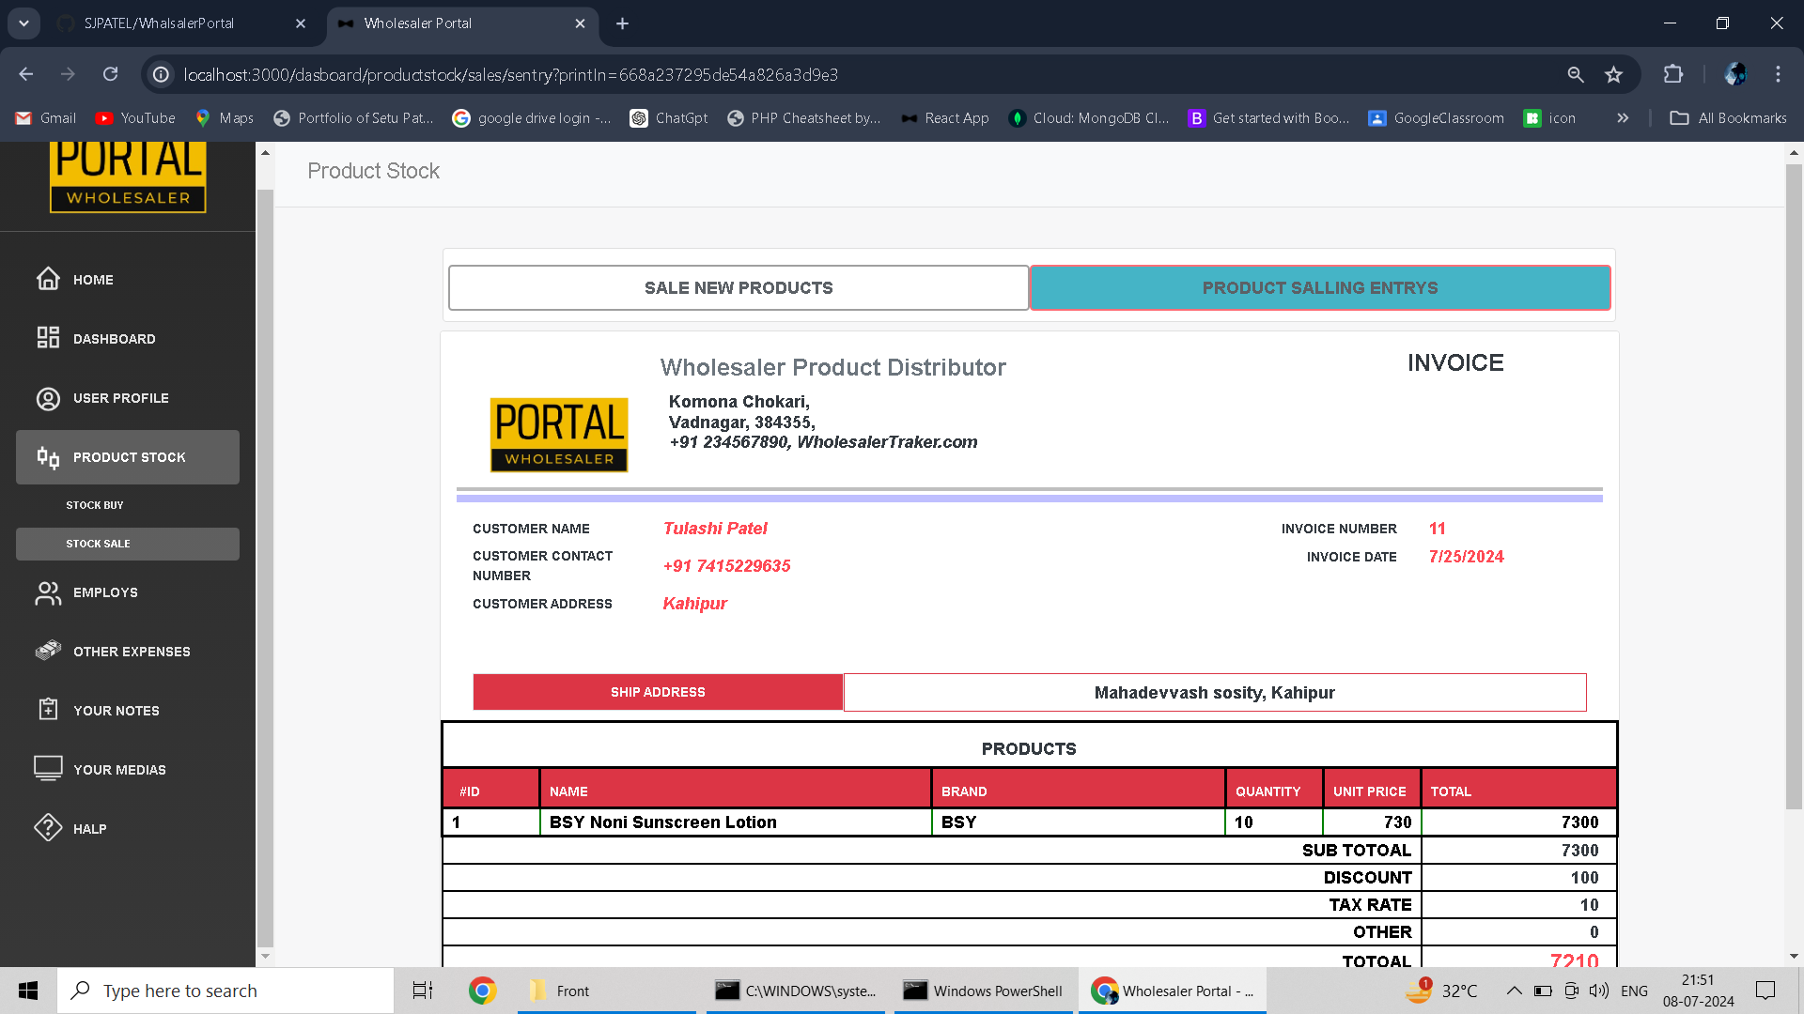Select the Employs people icon
The height and width of the screenshot is (1014, 1804).
point(48,592)
